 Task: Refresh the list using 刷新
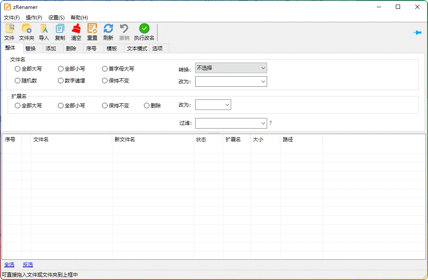pos(108,32)
